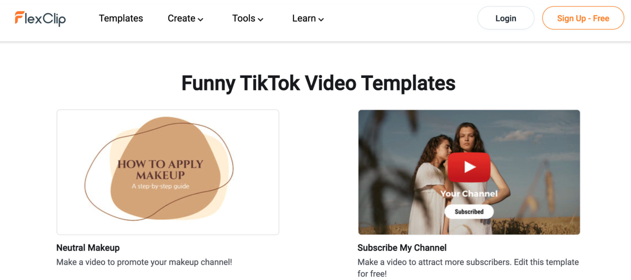Click the attract more subscribers description text
Screen dimensions: 631x280
pos(468,268)
